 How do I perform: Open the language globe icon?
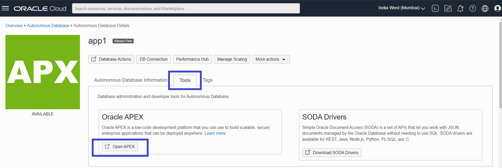point(485,8)
